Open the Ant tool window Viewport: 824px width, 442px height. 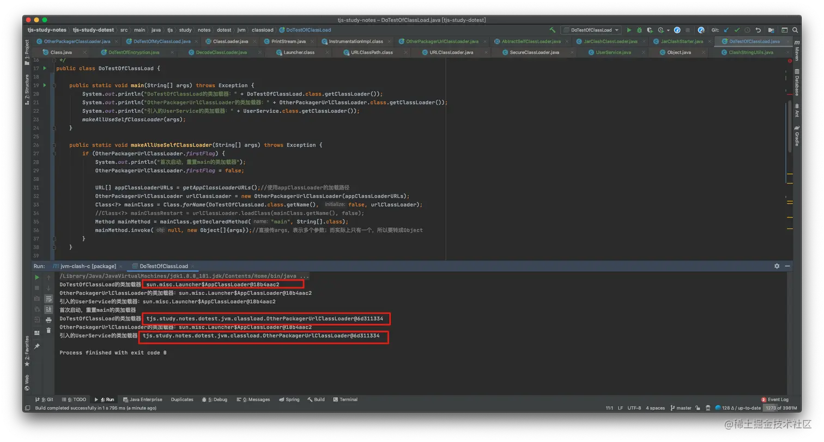click(x=796, y=110)
